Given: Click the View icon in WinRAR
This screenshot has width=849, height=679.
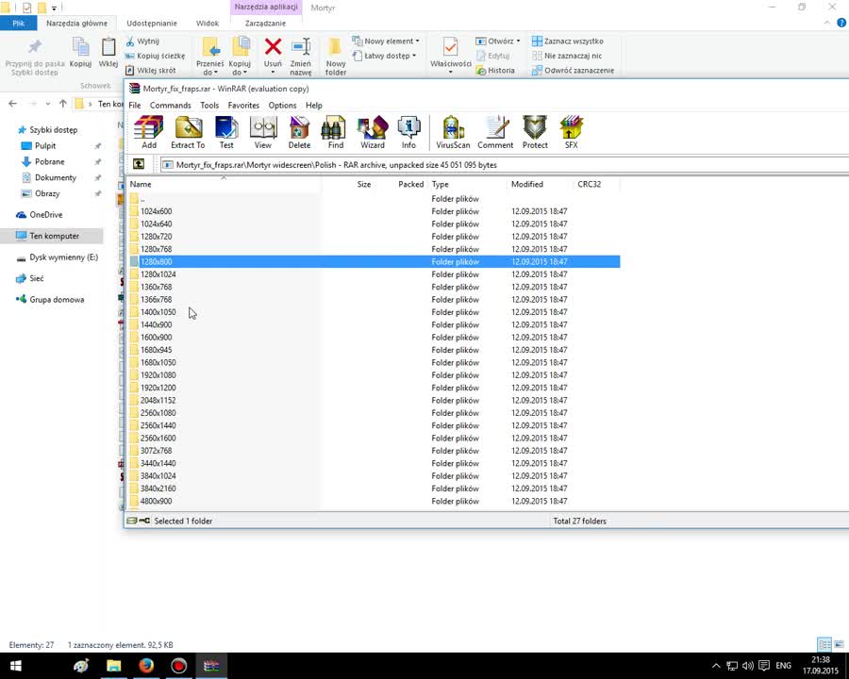Looking at the screenshot, I should click(262, 130).
